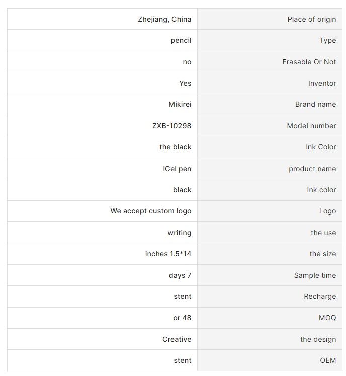346x376 pixels.
Task: Select 'the black' ink color value
Action: [176, 147]
